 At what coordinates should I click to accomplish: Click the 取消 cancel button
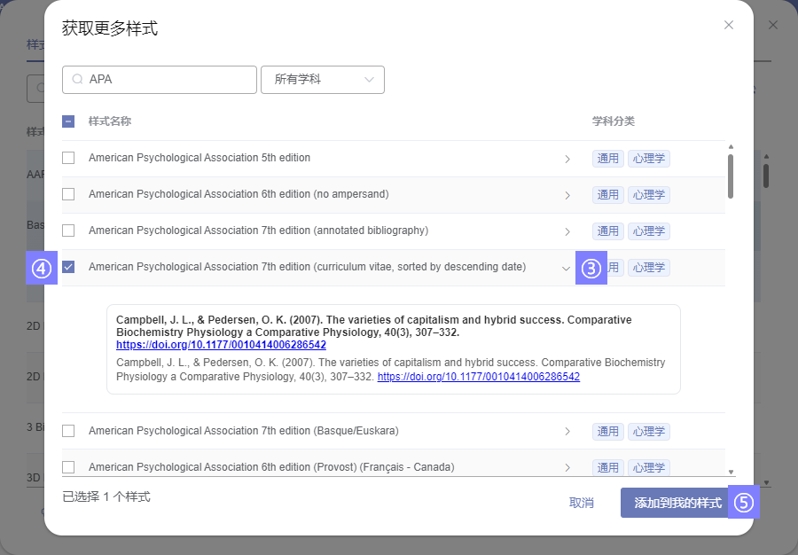tap(582, 503)
